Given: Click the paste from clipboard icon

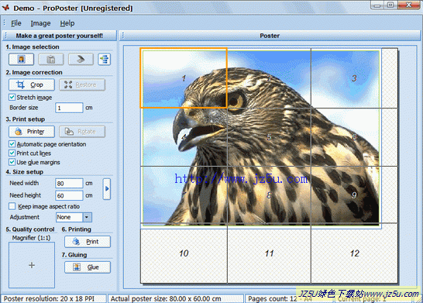Looking at the screenshot, I should coord(51,59).
